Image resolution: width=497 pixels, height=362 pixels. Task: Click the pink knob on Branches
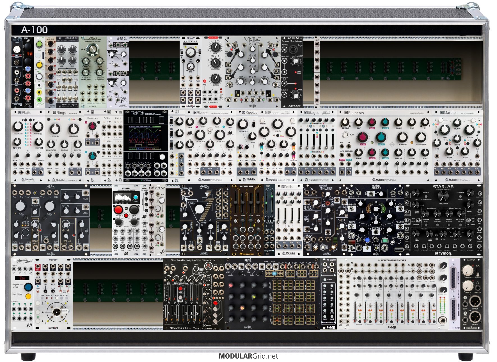pos(92,126)
